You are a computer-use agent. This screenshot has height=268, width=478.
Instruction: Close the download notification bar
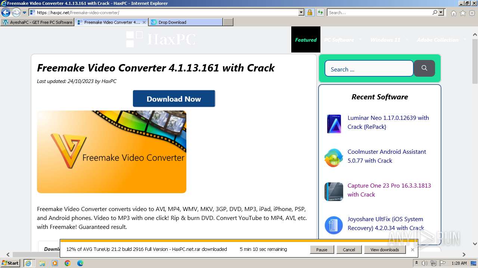(x=412, y=250)
